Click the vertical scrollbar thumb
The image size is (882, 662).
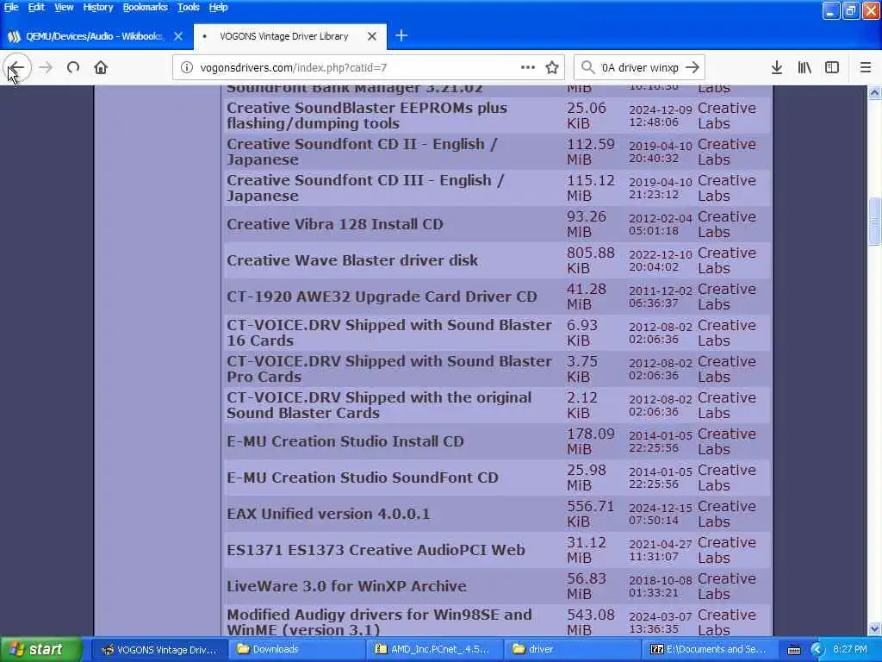(874, 222)
